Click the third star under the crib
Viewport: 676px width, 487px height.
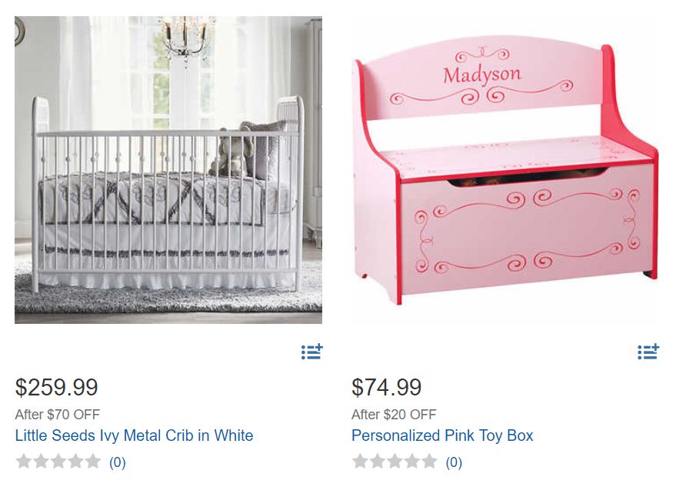58,461
